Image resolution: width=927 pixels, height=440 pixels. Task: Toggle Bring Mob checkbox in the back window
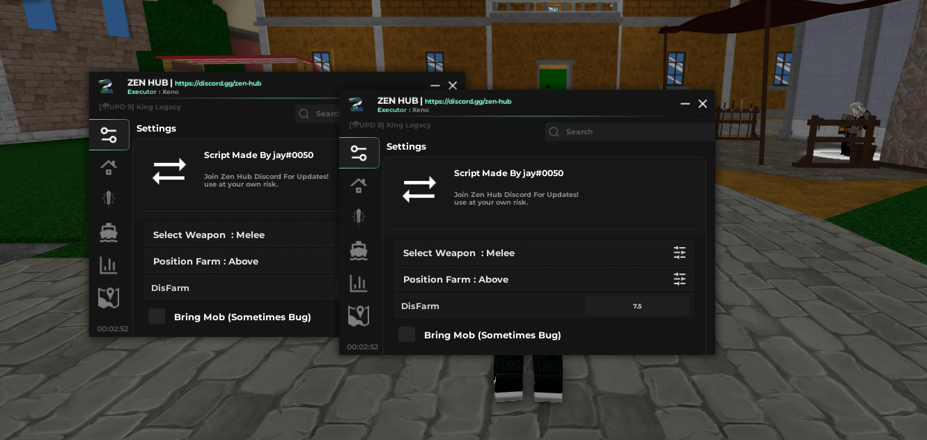pos(157,317)
